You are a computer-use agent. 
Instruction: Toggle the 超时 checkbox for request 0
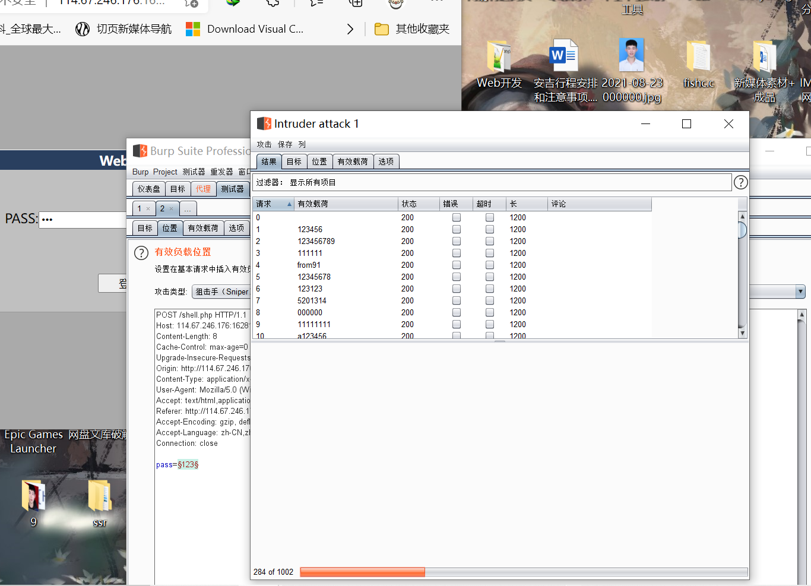click(490, 217)
